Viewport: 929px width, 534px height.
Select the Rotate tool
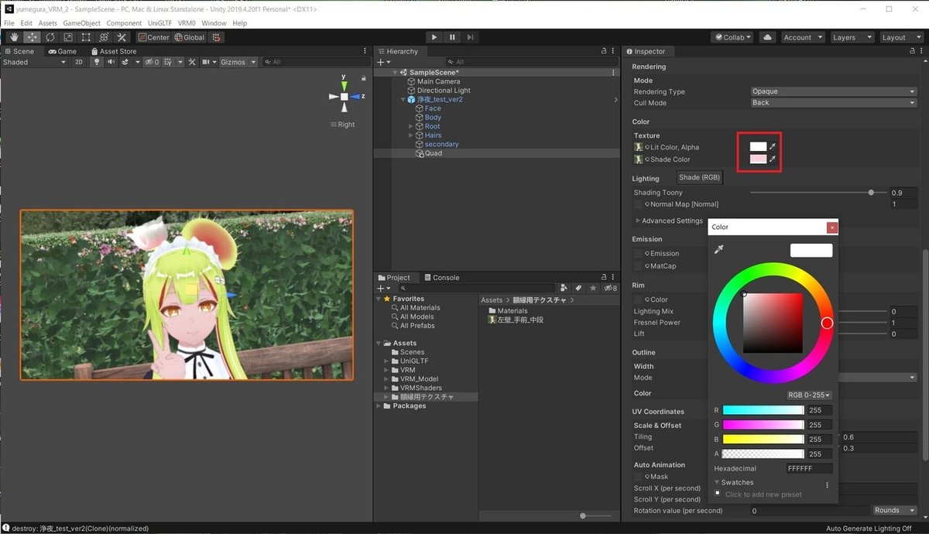click(x=50, y=37)
